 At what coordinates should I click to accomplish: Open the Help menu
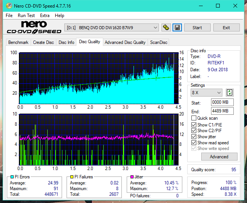pyautogui.click(x=59, y=16)
